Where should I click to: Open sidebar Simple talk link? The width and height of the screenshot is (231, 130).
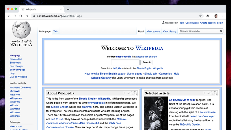point(15,63)
